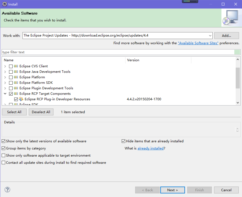Expand the Eclipse CVS Client tree node
The image size is (242, 197).
pyautogui.click(x=5, y=66)
